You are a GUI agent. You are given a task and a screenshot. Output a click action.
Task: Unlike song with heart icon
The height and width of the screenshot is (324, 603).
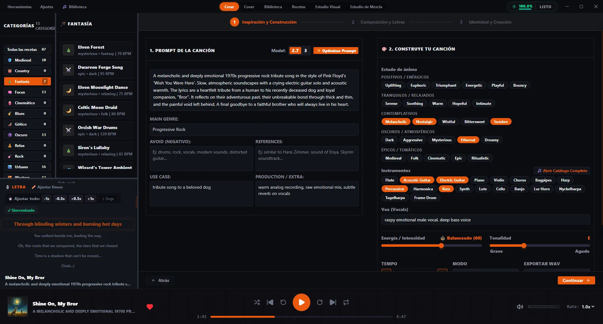pos(150,307)
